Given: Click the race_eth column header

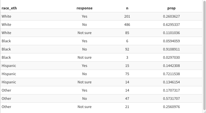Looking at the screenshot, I should 9,8.
